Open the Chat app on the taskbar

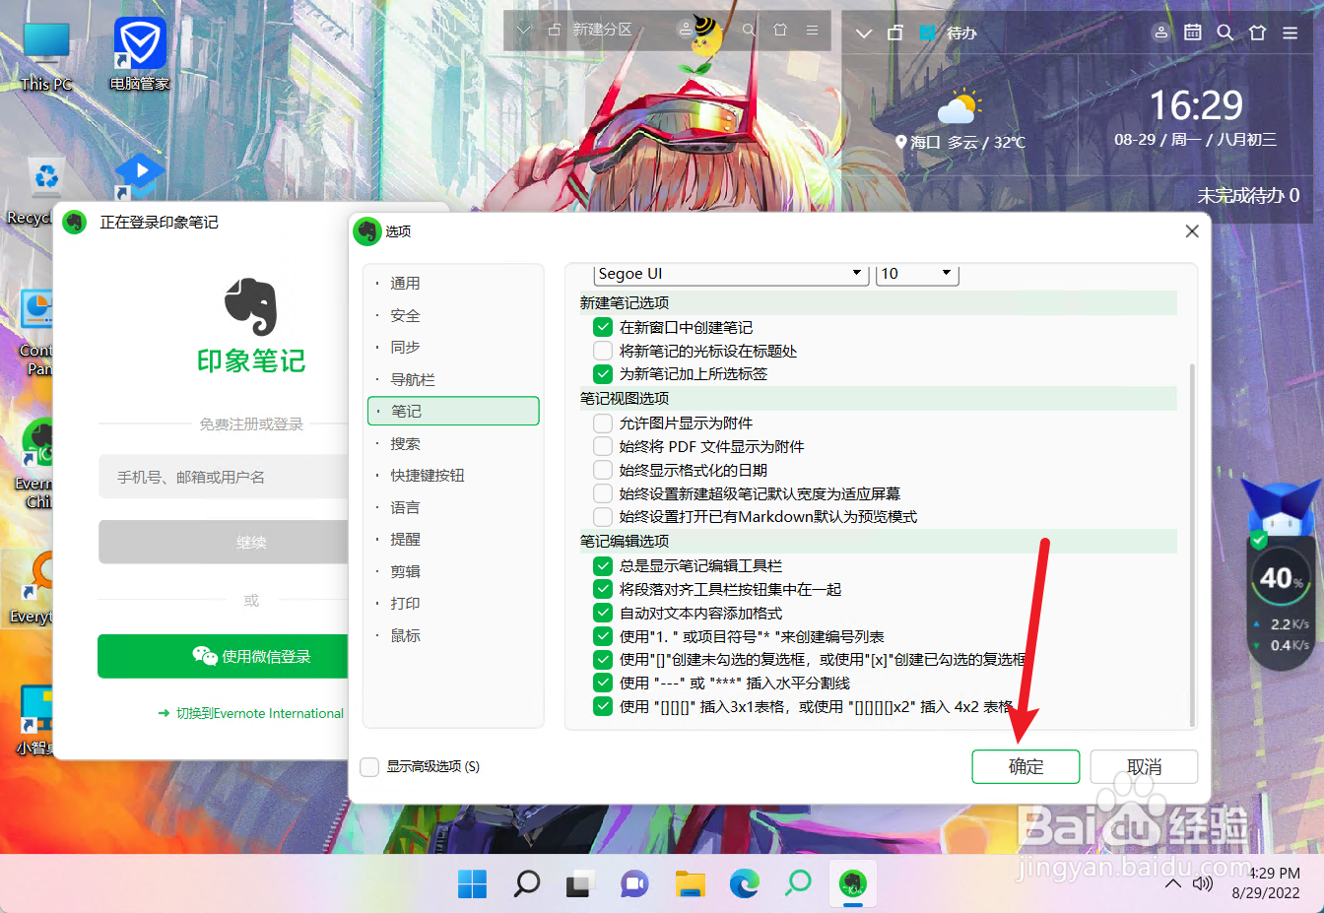pos(635,883)
